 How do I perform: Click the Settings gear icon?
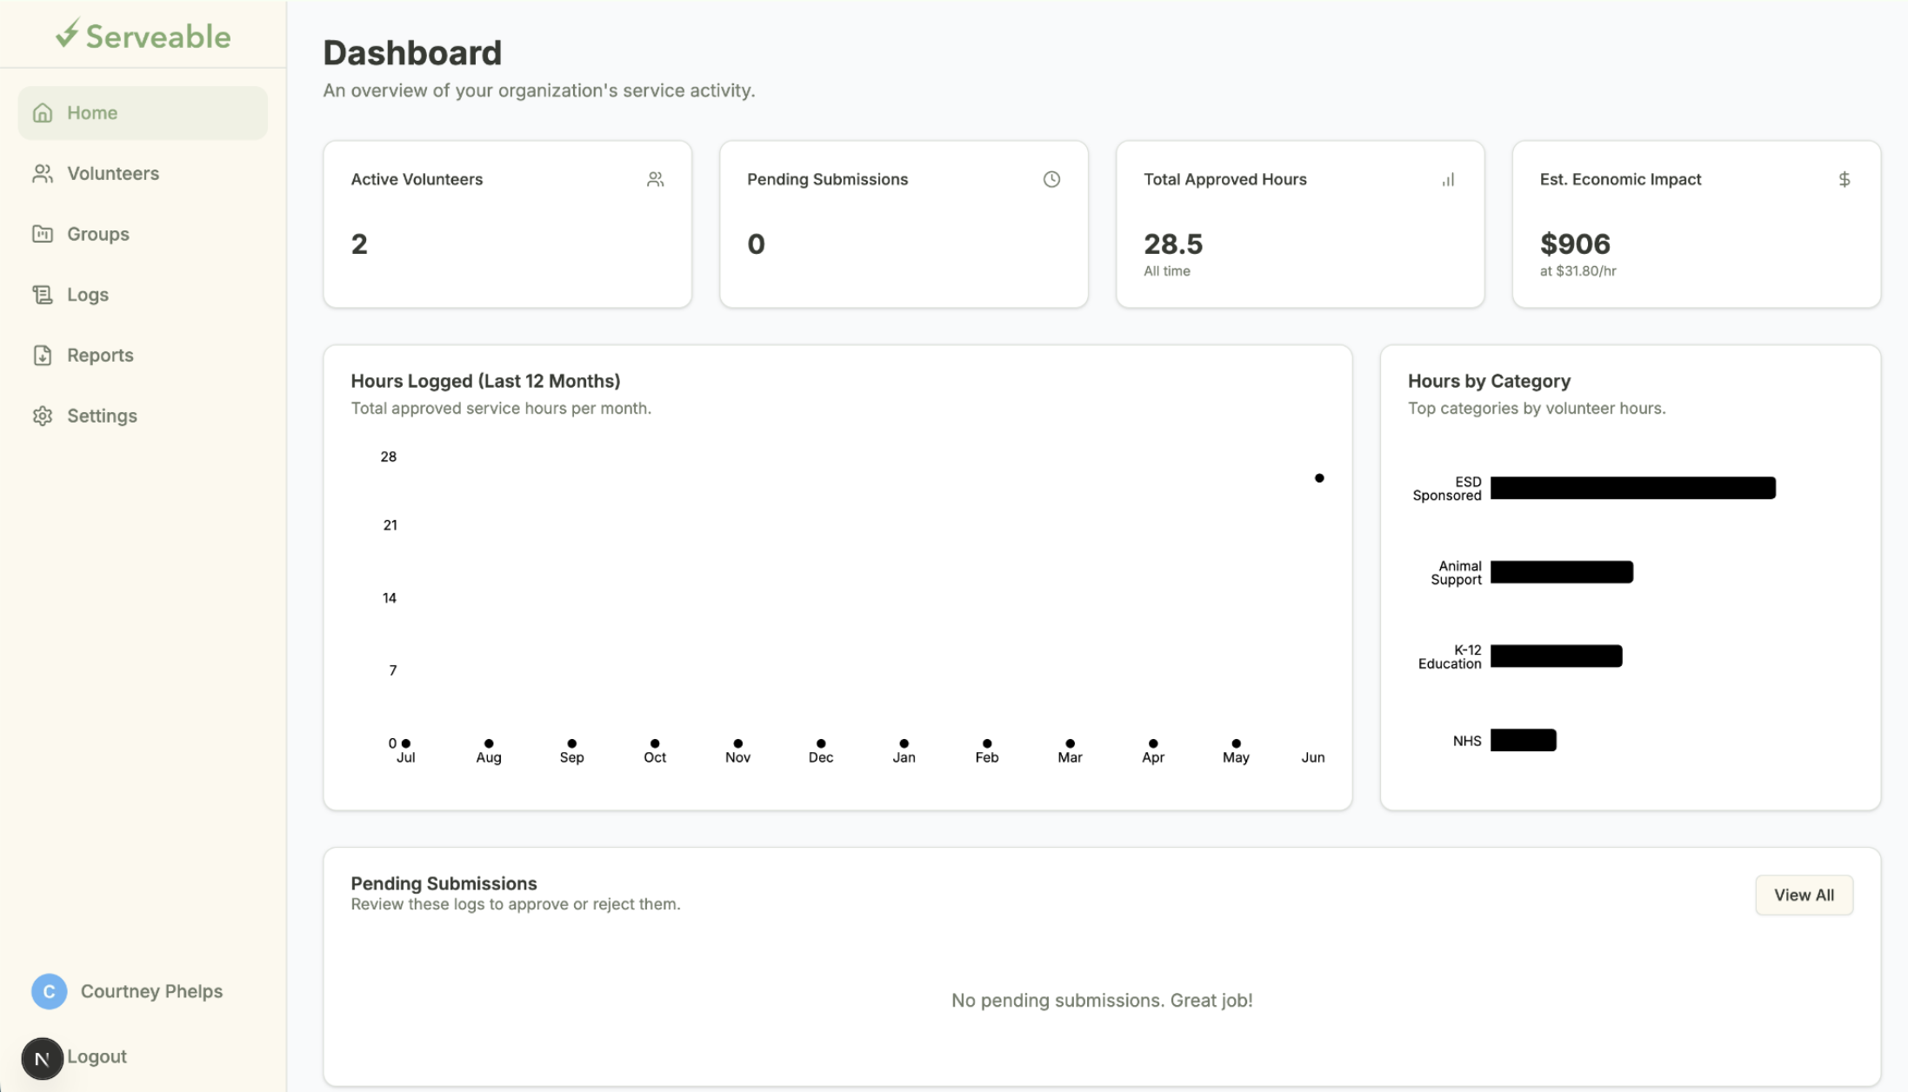43,416
